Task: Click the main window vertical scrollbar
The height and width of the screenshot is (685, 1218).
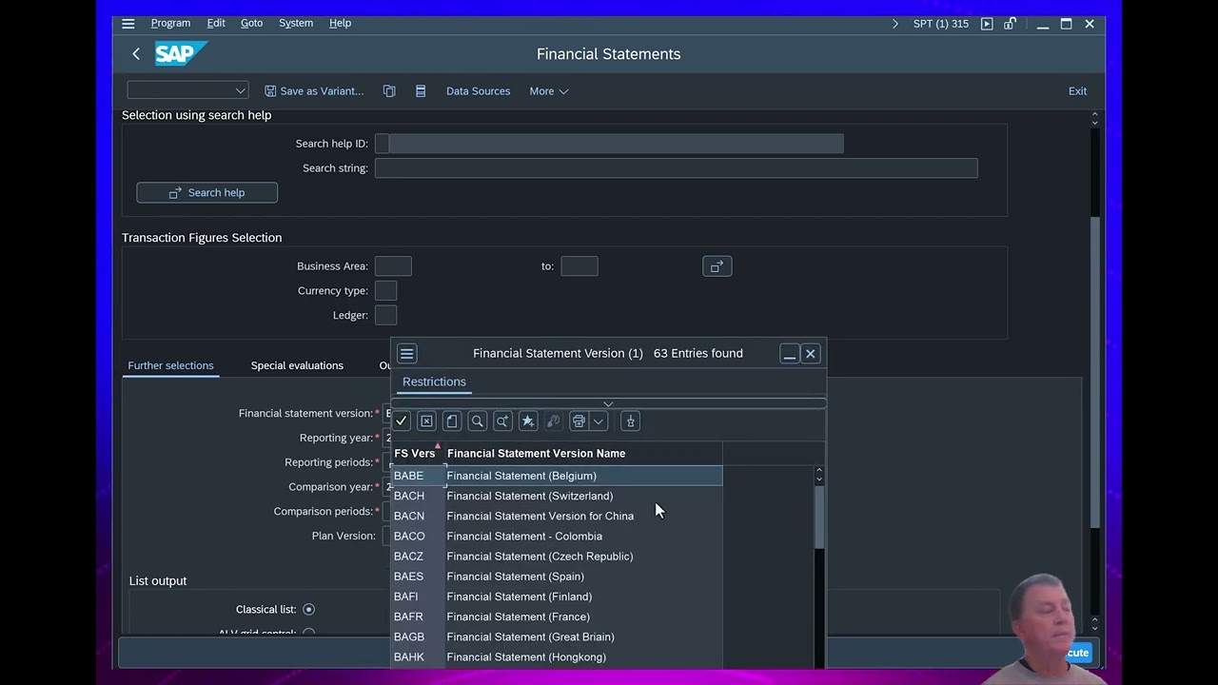Action: (1094, 371)
